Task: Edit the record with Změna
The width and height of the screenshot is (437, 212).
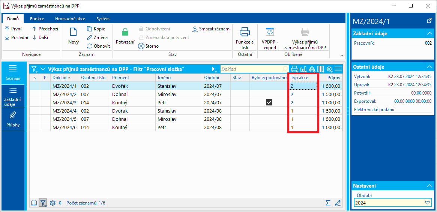Action: click(x=97, y=37)
